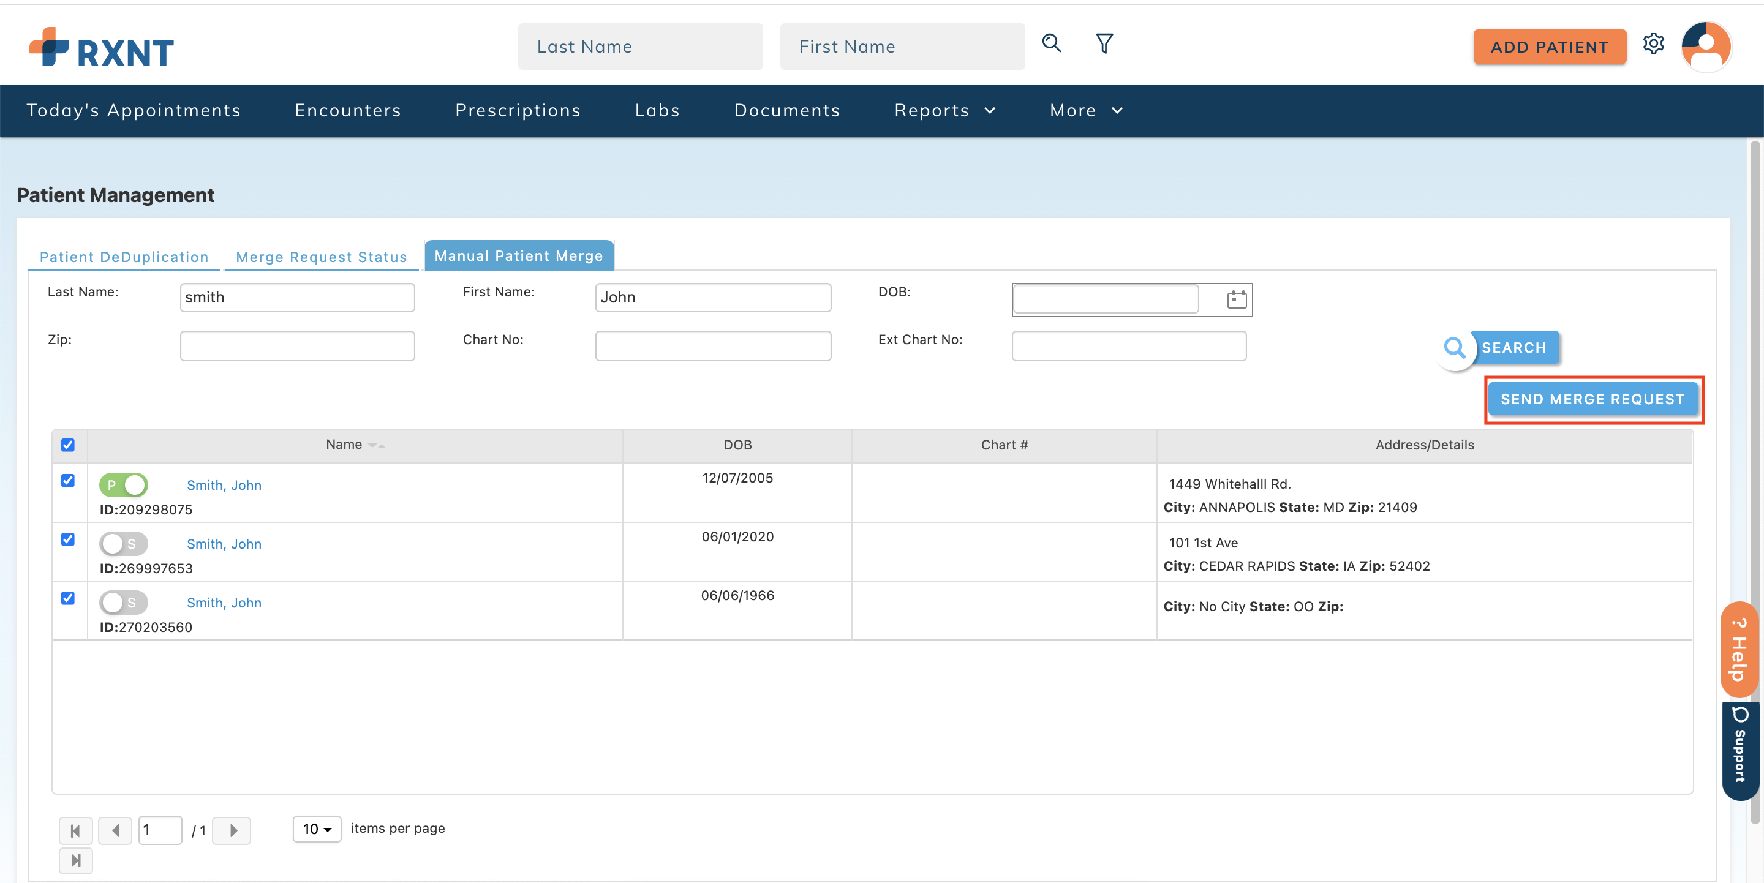
Task: Open items per page dropdown
Action: tap(317, 829)
